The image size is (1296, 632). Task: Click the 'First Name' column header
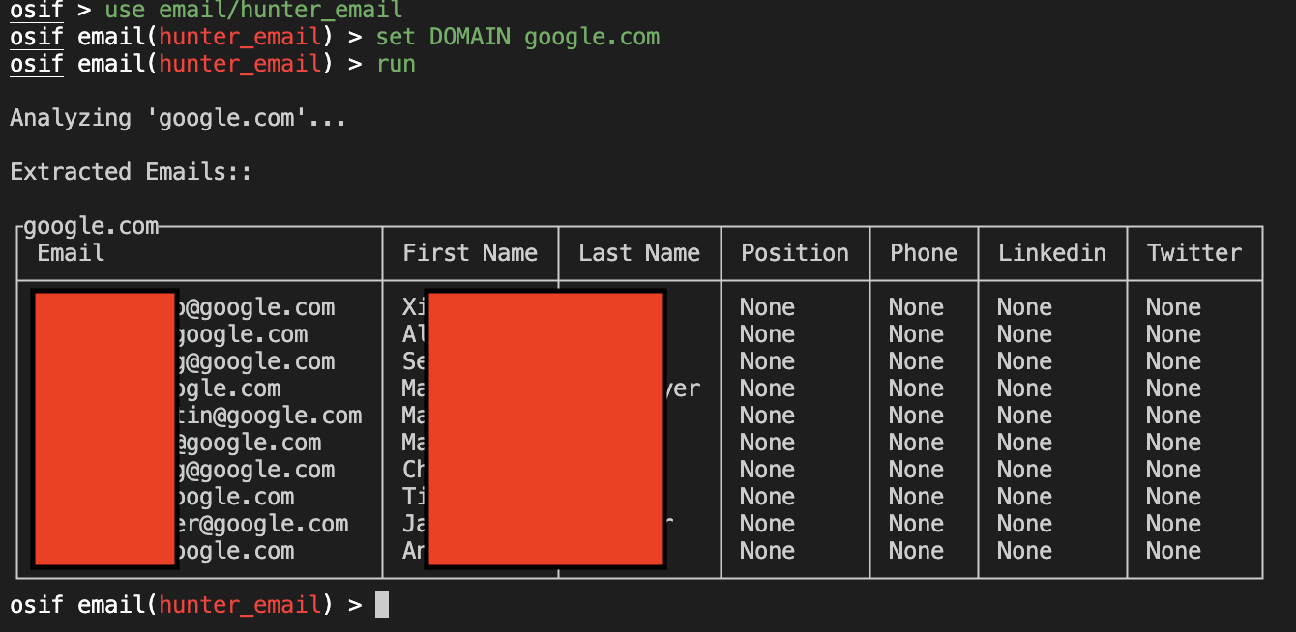(x=470, y=253)
